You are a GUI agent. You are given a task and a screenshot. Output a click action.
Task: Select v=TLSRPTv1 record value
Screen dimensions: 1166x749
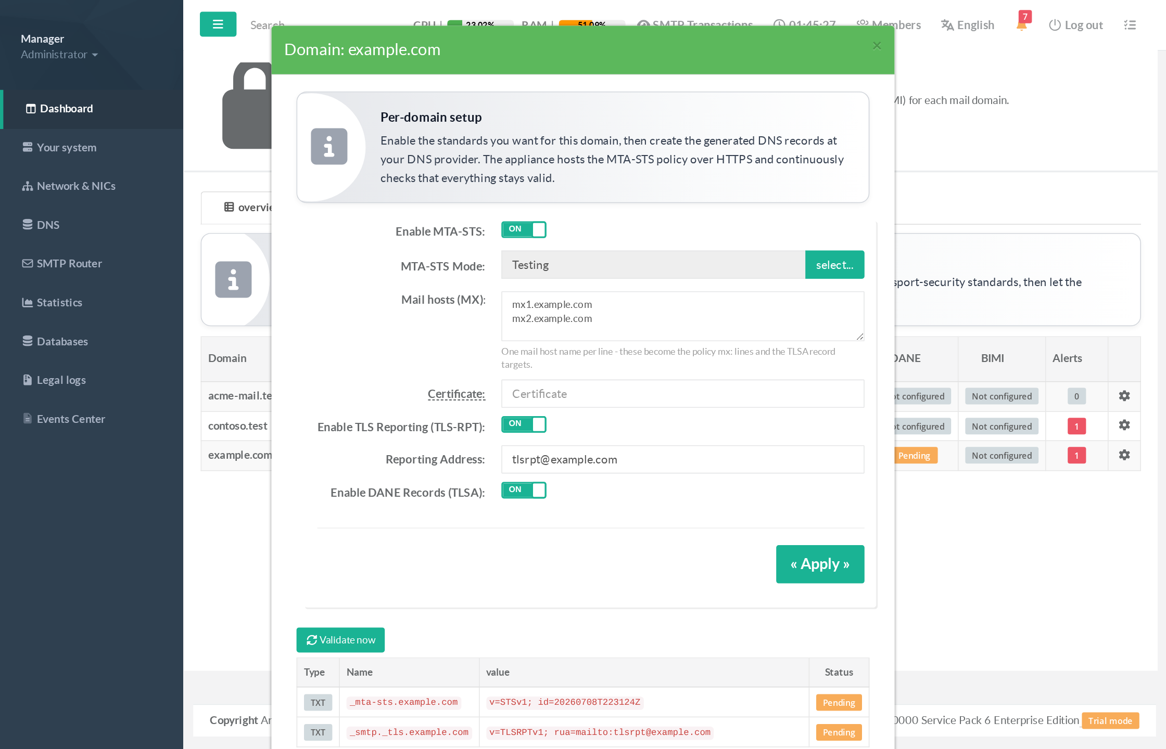600,732
